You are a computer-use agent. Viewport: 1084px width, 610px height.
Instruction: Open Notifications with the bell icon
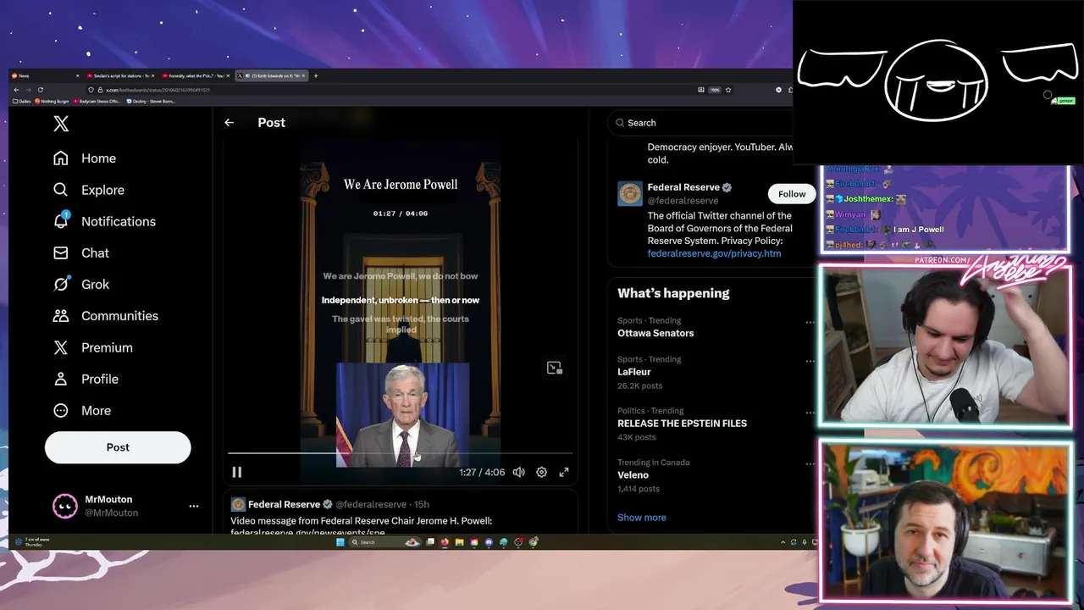point(105,221)
